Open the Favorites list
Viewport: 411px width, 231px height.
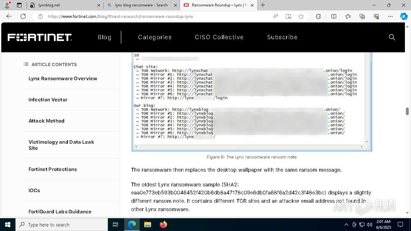(348, 16)
